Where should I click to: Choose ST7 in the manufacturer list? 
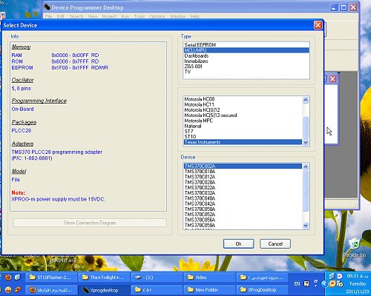click(x=243, y=132)
